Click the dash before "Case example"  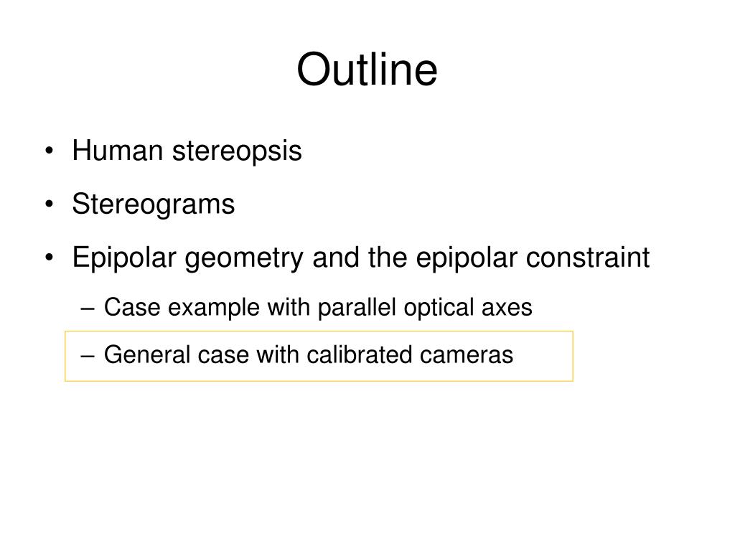click(x=88, y=309)
